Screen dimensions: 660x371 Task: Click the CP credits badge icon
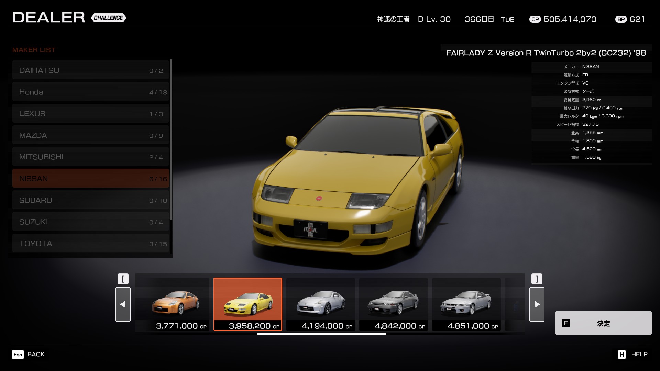[535, 19]
